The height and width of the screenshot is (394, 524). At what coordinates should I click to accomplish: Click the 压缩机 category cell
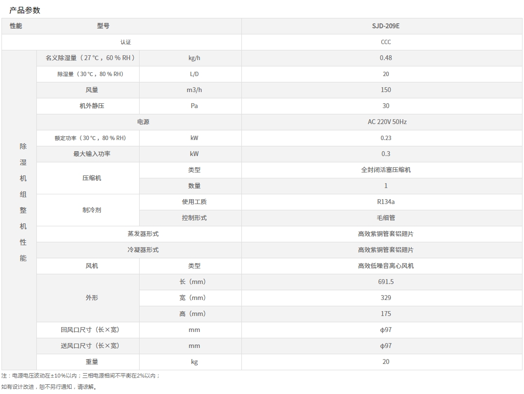[92, 178]
